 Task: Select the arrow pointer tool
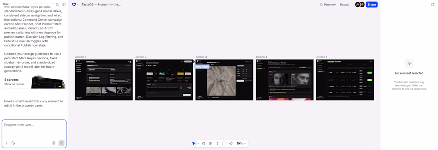pyautogui.click(x=194, y=143)
